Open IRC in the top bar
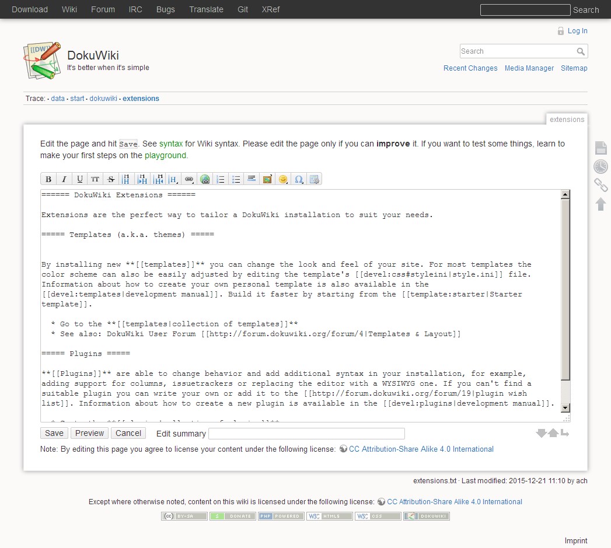This screenshot has height=548, width=611. click(135, 9)
